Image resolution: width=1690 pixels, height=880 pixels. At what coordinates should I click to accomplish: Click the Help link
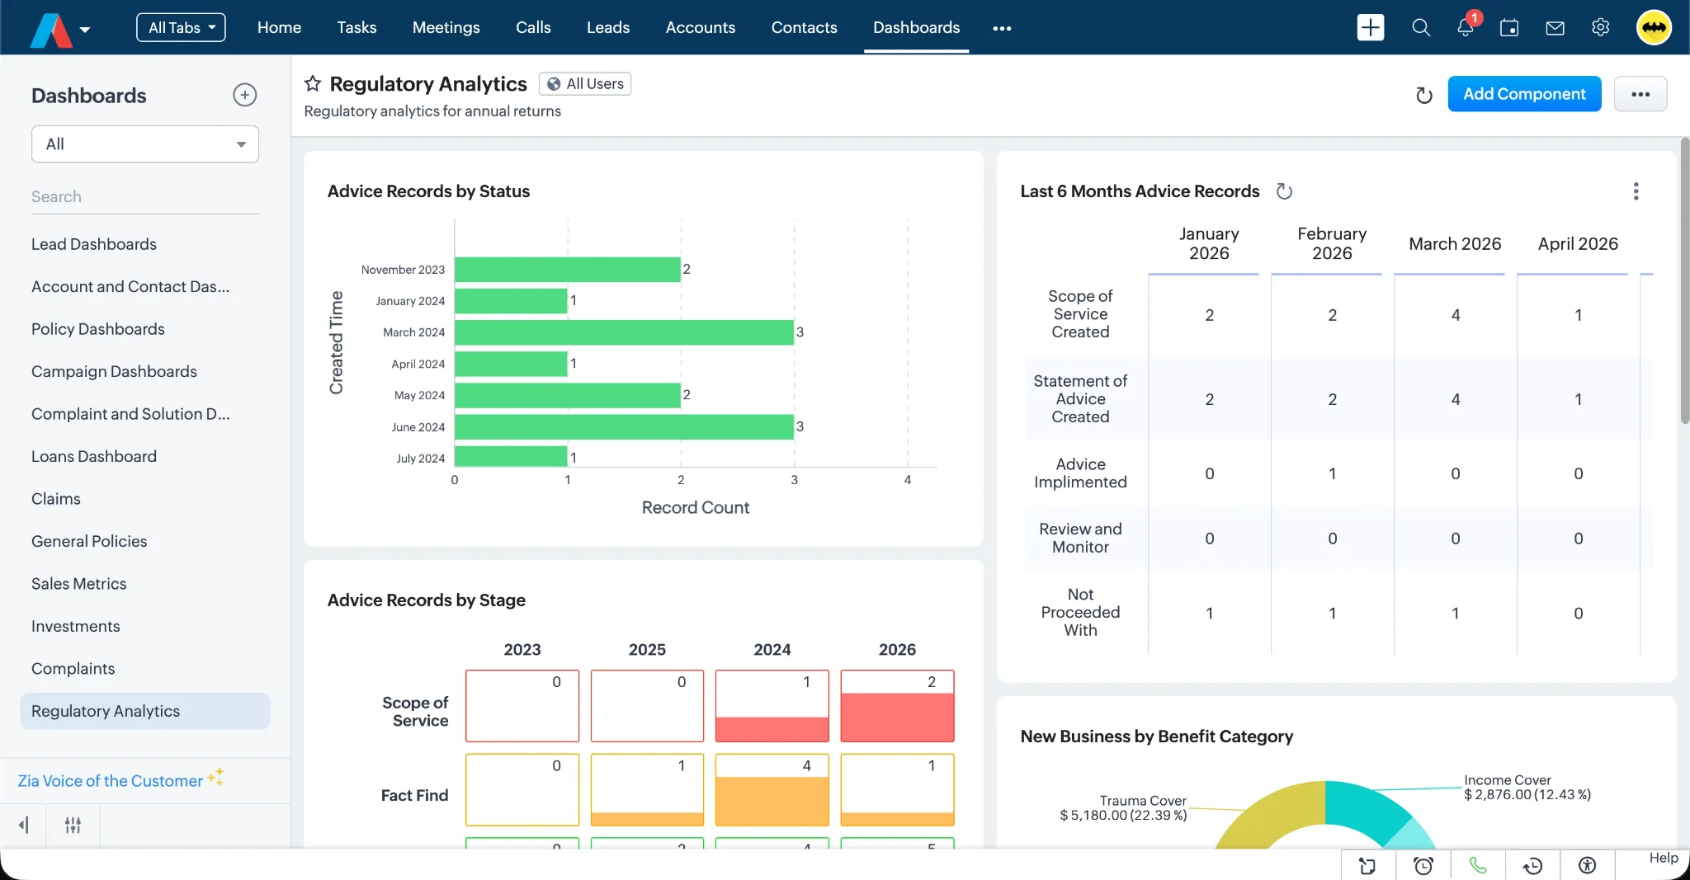point(1664,858)
